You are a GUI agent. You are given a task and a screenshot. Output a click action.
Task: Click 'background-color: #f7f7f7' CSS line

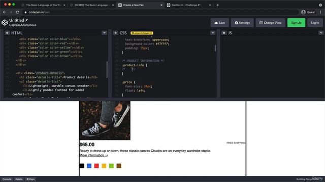coord(147,44)
